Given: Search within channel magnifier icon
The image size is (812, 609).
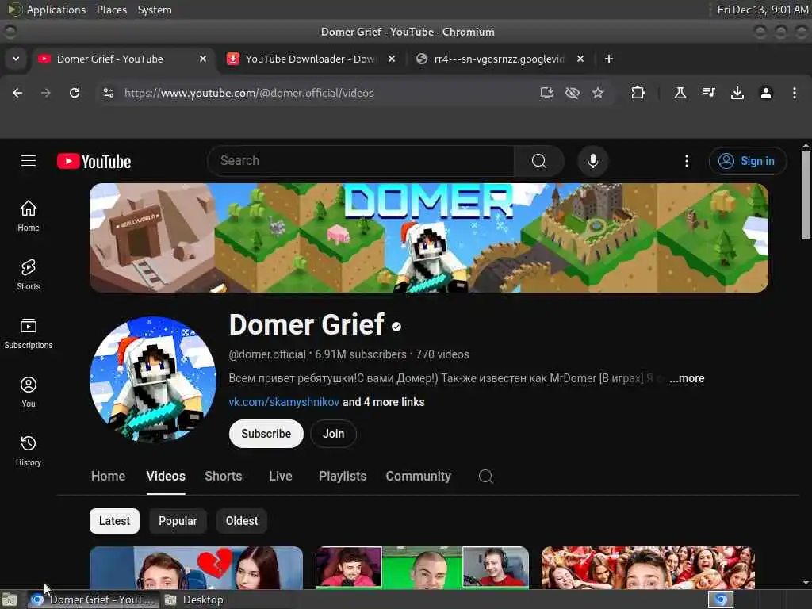Looking at the screenshot, I should point(486,476).
